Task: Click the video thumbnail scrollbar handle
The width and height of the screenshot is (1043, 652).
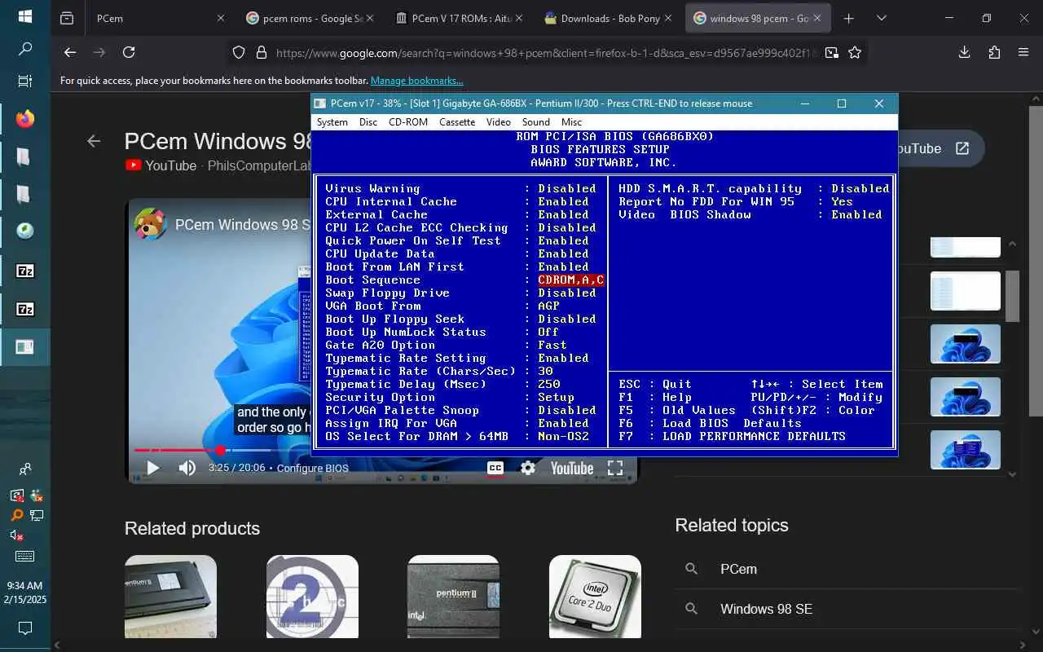Action: tap(1013, 296)
